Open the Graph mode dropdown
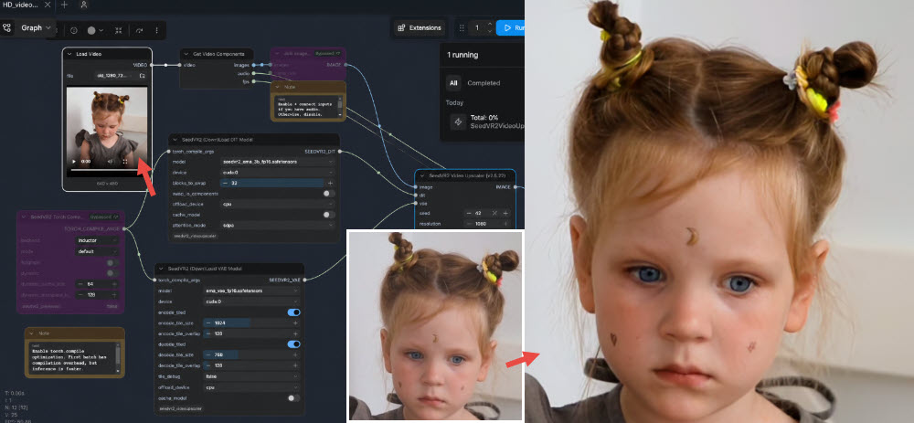 pyautogui.click(x=37, y=27)
